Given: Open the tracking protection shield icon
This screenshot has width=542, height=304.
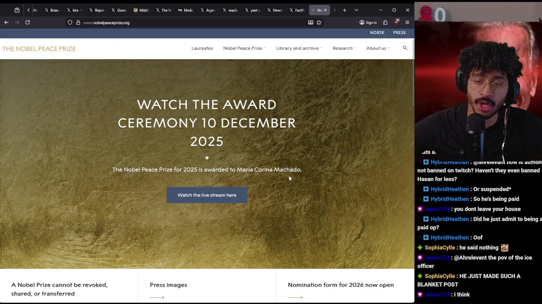Looking at the screenshot, I should click(70, 22).
